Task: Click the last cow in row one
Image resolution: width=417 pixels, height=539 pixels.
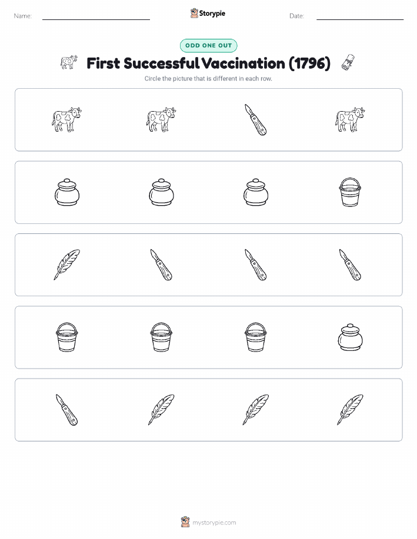Action: coord(350,120)
